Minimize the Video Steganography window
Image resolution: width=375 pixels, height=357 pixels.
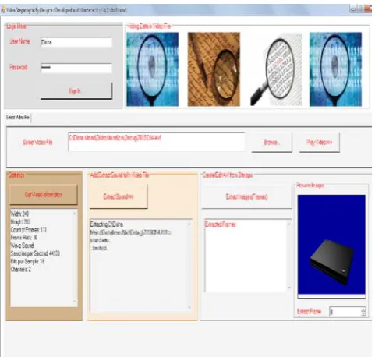353,9
